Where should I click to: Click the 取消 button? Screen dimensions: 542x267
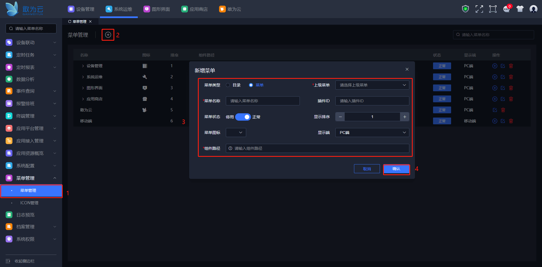(367, 169)
